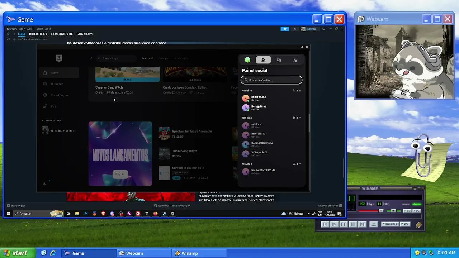Select friend masterxf12 in Off-line list

tap(271, 135)
